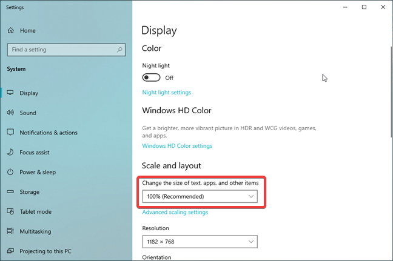Toggle the Night light switch
Screen dimensions: 393x261
coord(151,78)
